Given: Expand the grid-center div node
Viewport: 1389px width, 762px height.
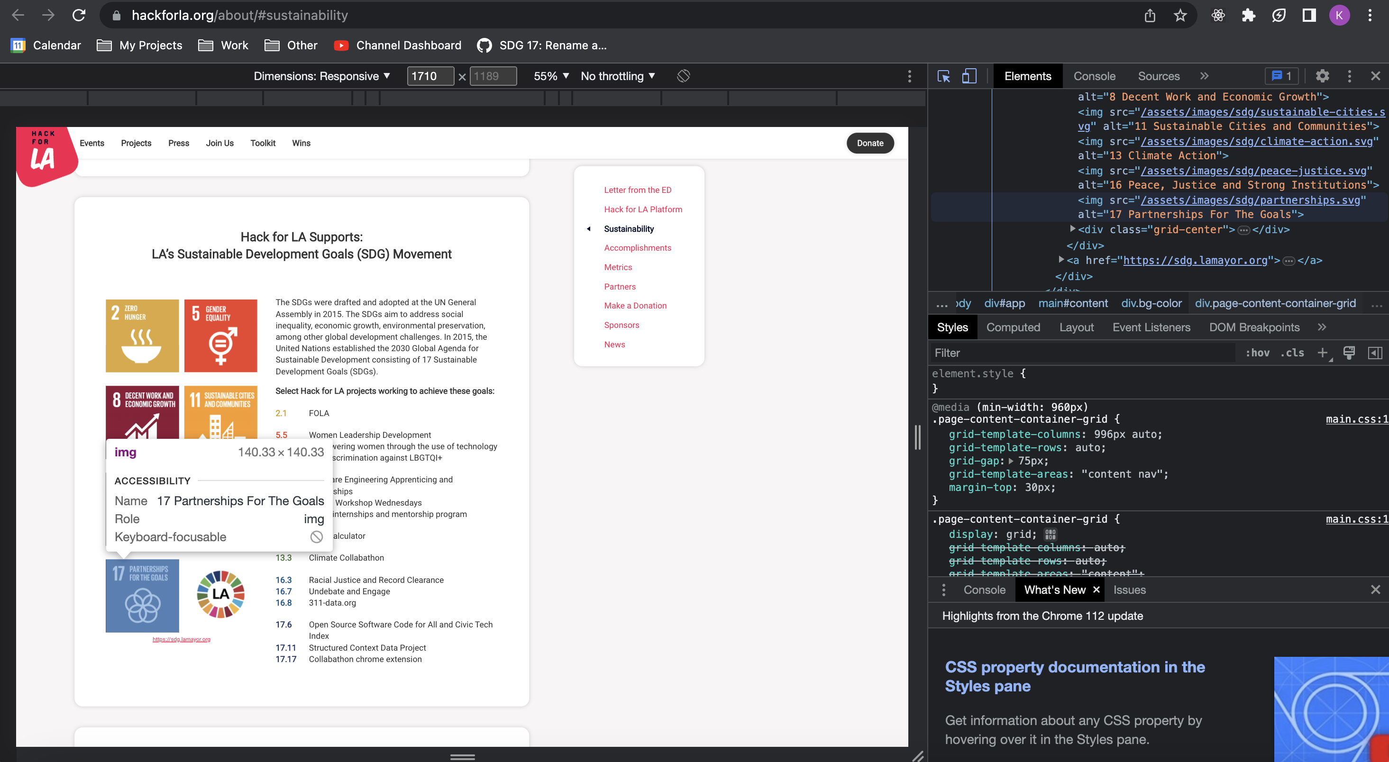Looking at the screenshot, I should click(1072, 229).
